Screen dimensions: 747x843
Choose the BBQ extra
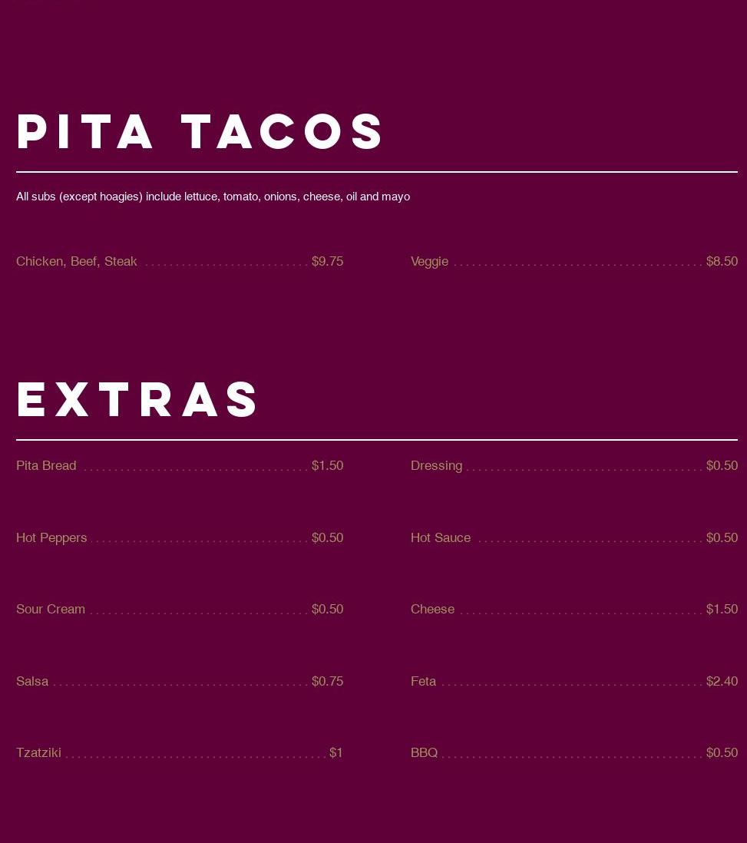click(x=425, y=752)
